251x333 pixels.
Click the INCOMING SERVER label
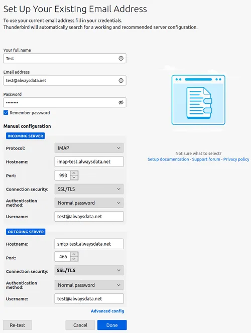(x=25, y=136)
